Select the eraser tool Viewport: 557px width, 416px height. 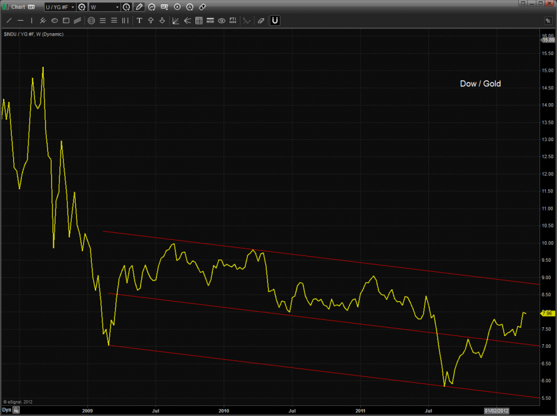pos(261,21)
